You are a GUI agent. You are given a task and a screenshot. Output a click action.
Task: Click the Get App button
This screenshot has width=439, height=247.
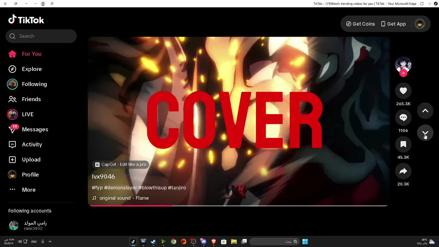[x=393, y=24]
